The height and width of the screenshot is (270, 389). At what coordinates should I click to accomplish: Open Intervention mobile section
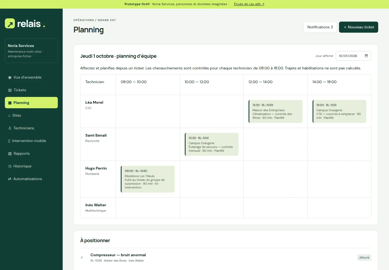(31, 141)
